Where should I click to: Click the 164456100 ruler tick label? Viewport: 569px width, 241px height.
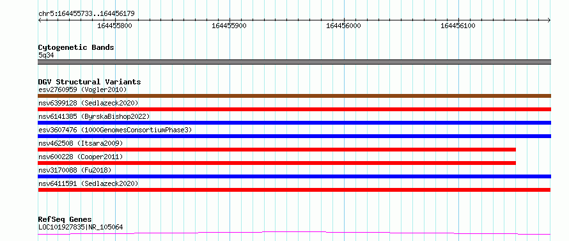tap(458, 26)
